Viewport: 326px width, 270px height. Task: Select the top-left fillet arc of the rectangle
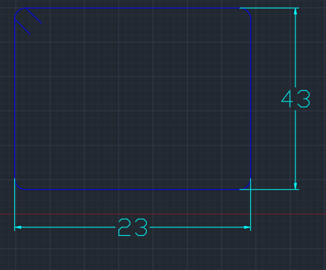(18, 11)
